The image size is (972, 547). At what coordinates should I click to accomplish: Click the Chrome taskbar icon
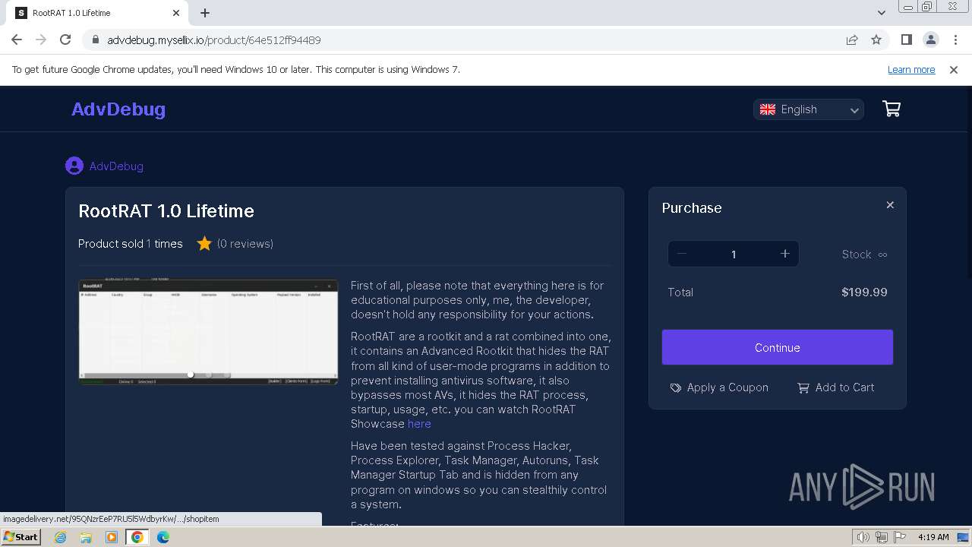tap(137, 537)
